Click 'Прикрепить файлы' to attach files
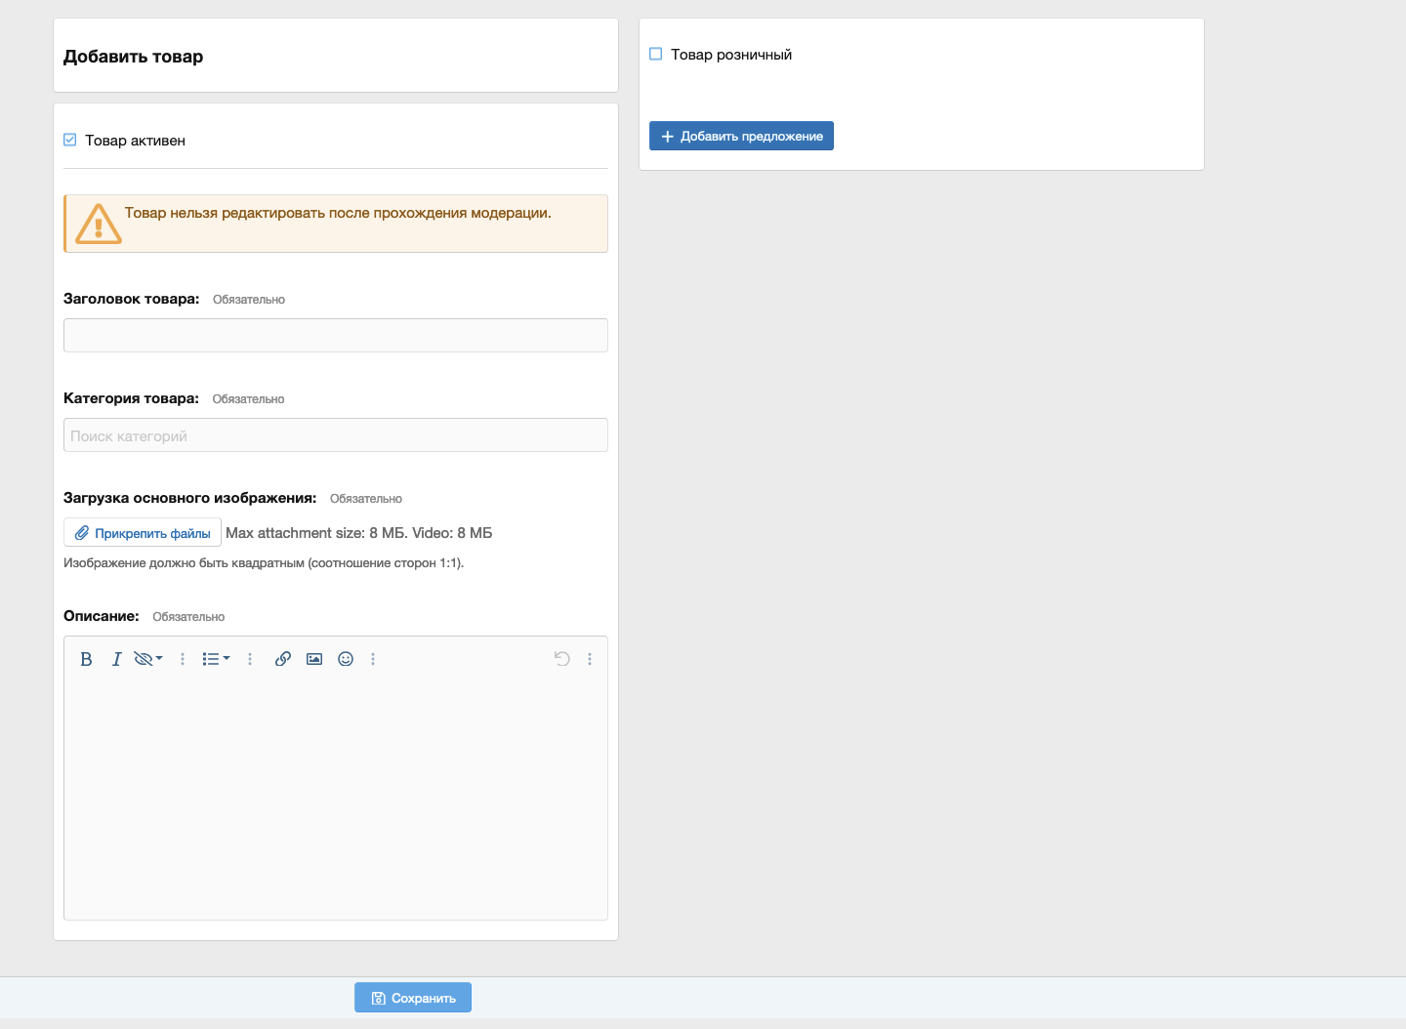 [x=143, y=533]
